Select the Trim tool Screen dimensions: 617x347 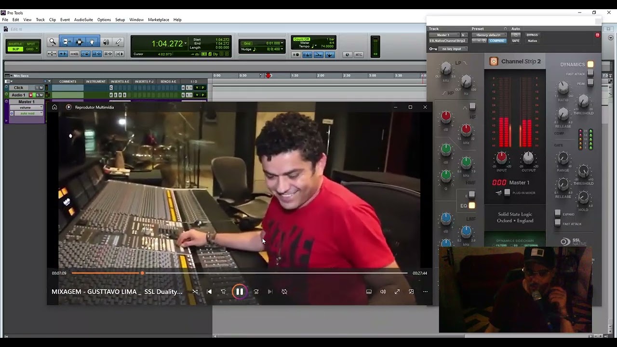tap(67, 42)
